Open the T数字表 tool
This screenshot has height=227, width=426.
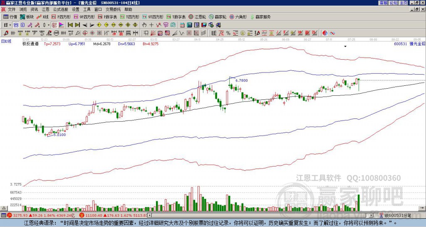pos(176,17)
